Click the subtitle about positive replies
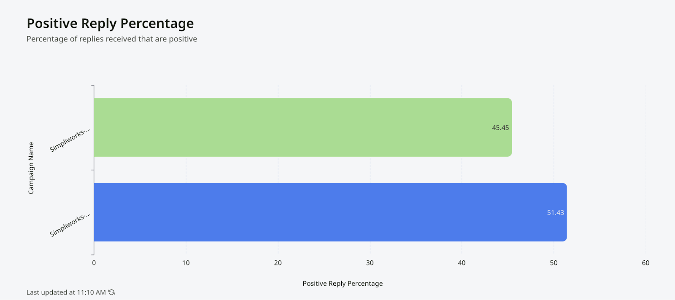This screenshot has height=300, width=675. click(112, 39)
